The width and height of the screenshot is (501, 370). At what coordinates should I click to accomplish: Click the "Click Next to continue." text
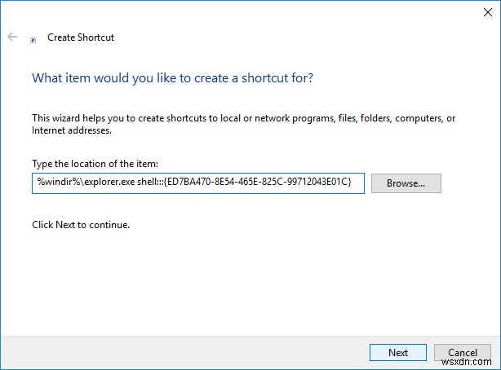(x=80, y=224)
